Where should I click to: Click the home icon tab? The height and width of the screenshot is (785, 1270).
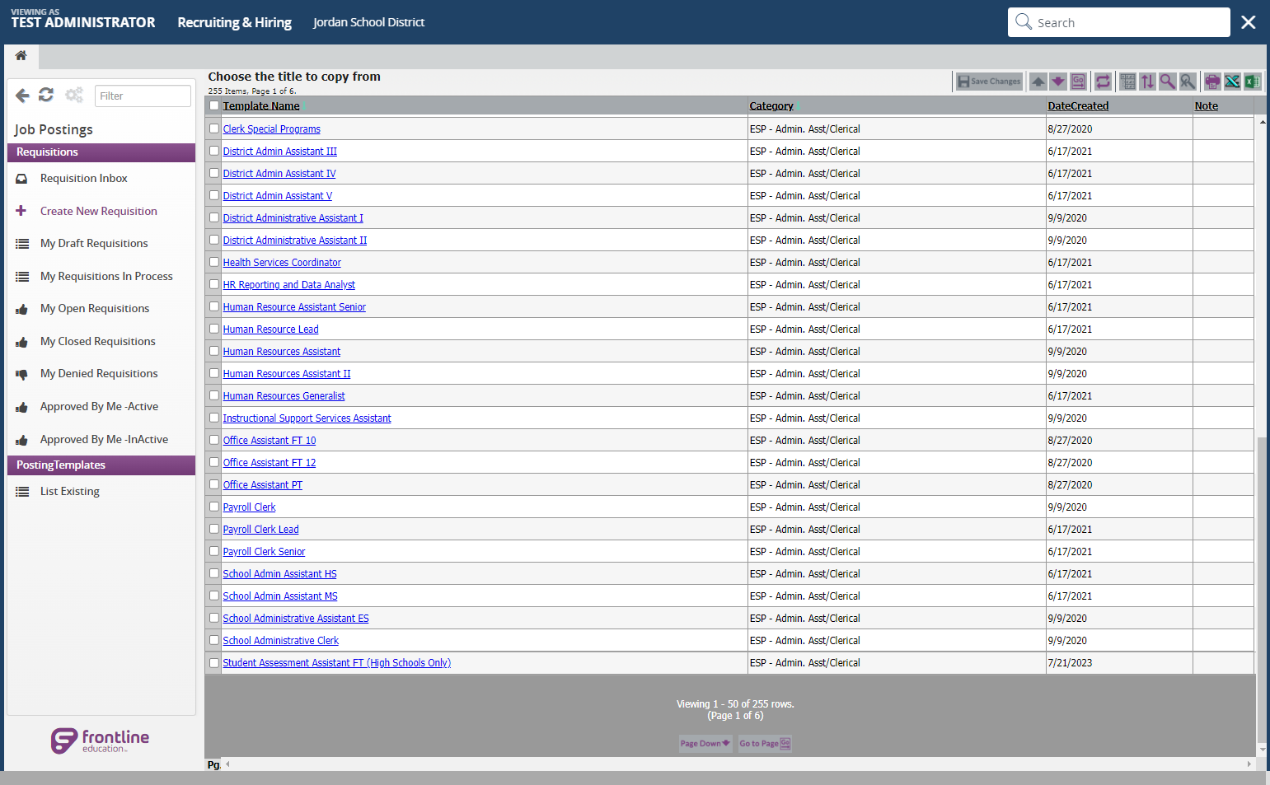point(21,56)
